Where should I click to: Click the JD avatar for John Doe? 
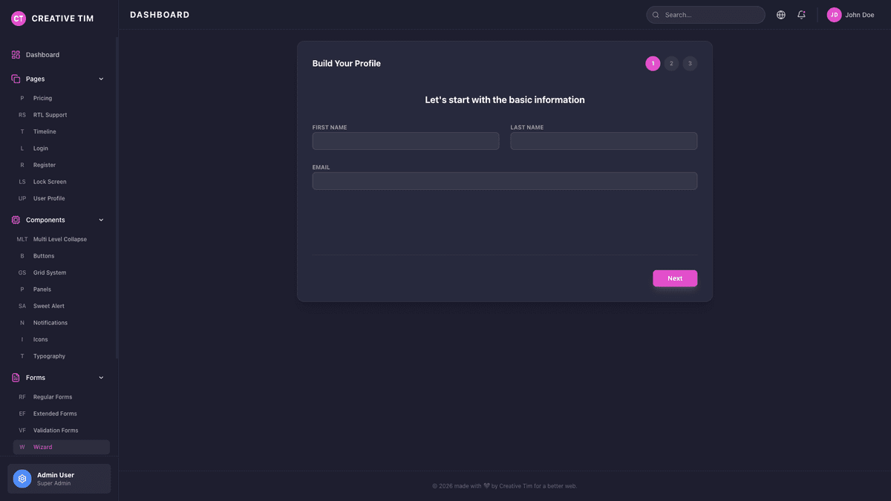point(834,14)
